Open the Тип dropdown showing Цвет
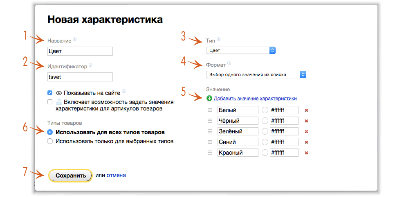413x198 pixels. click(x=241, y=50)
